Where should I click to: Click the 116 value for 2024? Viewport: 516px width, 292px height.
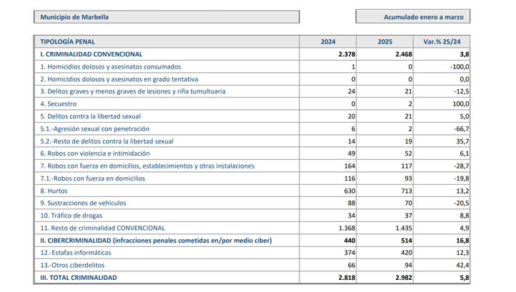point(349,178)
